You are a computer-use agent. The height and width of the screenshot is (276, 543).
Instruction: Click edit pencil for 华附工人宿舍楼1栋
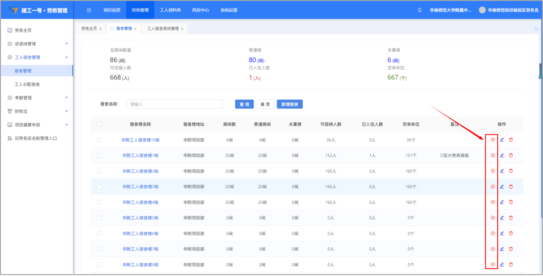point(502,155)
